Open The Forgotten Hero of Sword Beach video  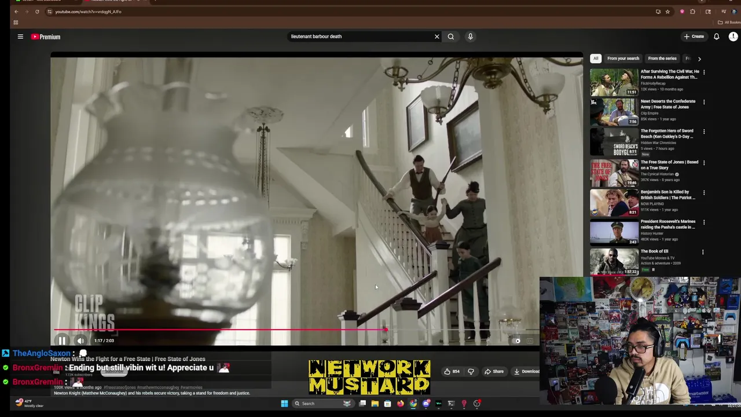tap(667, 134)
